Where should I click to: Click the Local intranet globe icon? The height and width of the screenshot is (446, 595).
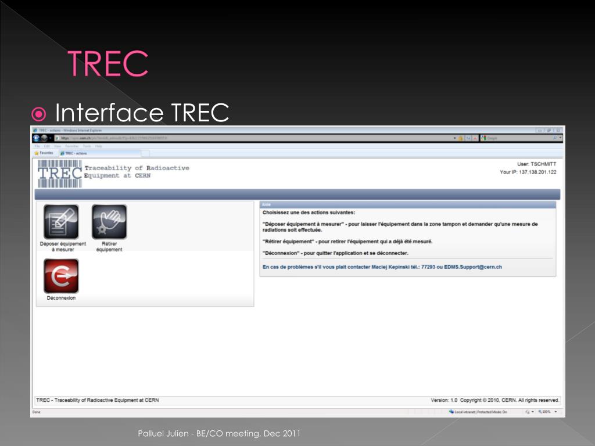point(451,412)
